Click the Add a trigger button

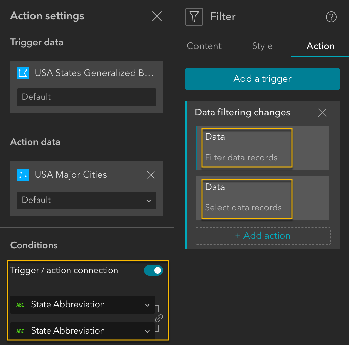pos(262,79)
